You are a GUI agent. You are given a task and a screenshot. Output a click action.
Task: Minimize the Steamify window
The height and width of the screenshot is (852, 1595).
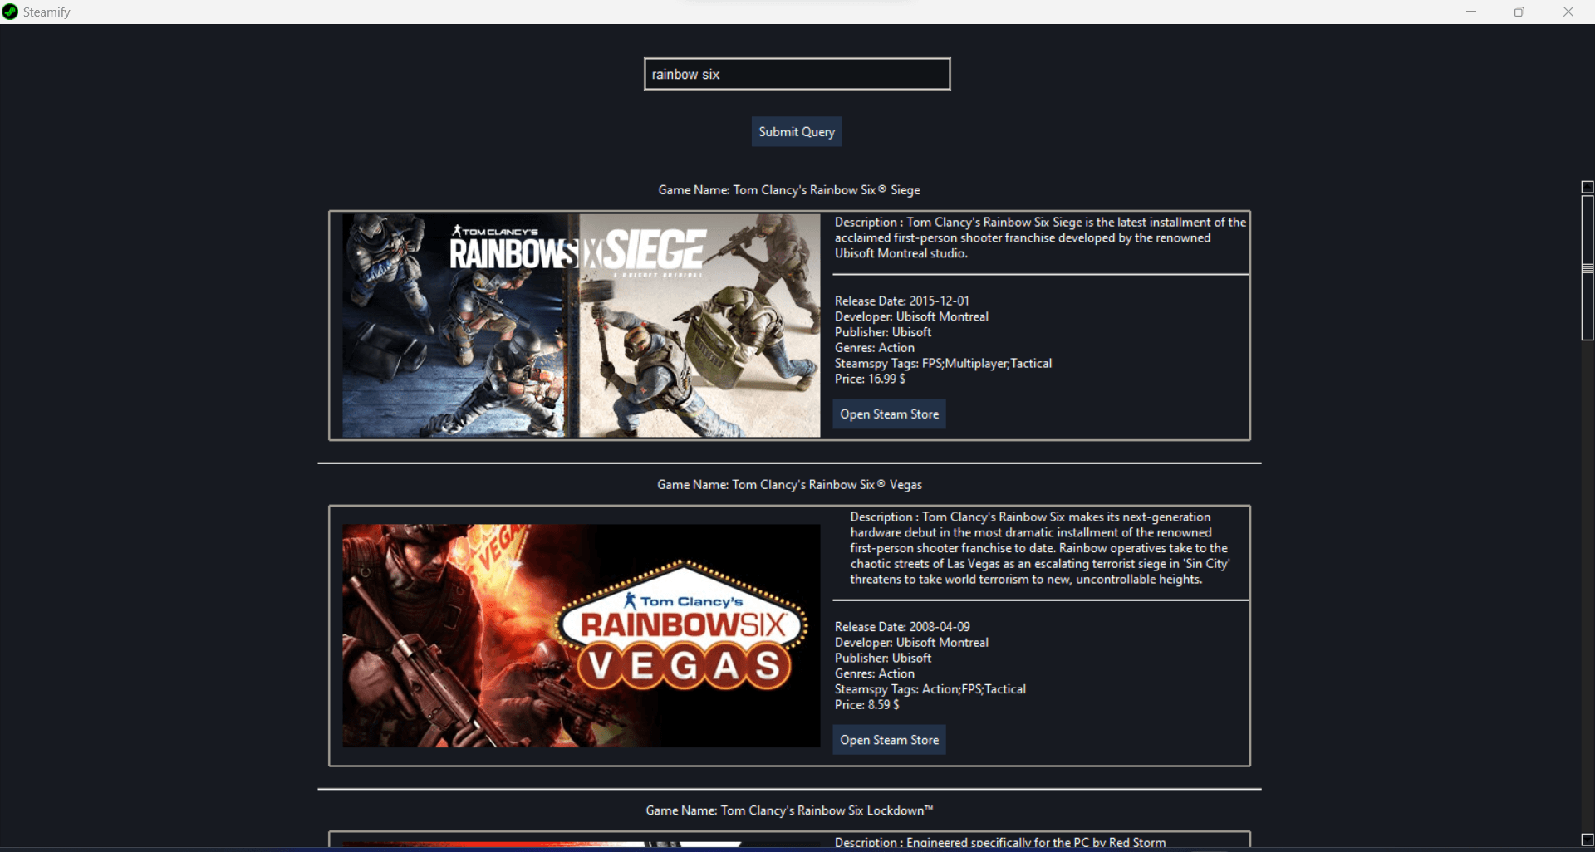[x=1471, y=12]
